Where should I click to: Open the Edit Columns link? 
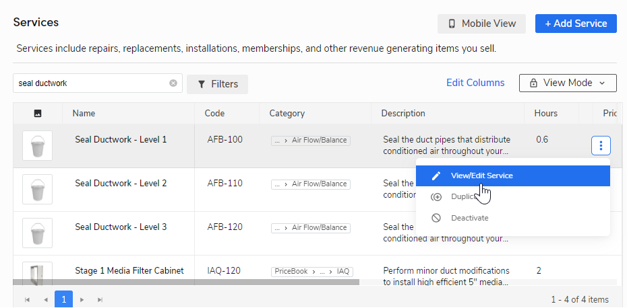475,83
